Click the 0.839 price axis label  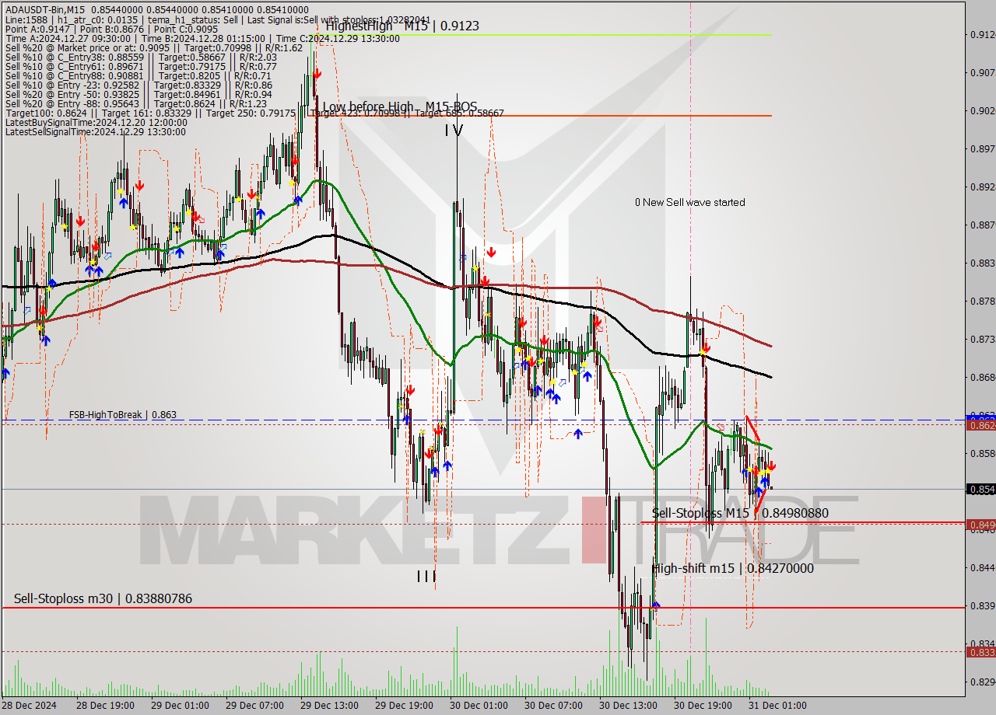981,605
